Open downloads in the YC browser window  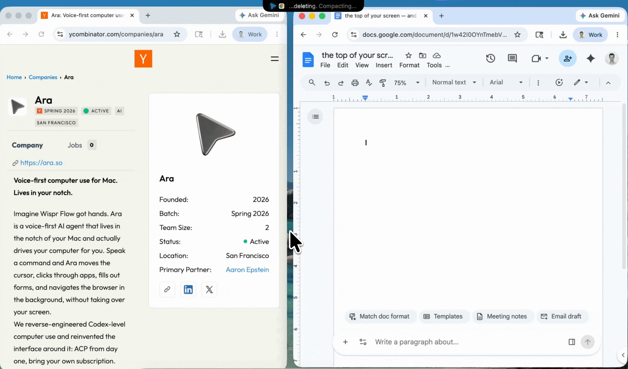coord(222,34)
